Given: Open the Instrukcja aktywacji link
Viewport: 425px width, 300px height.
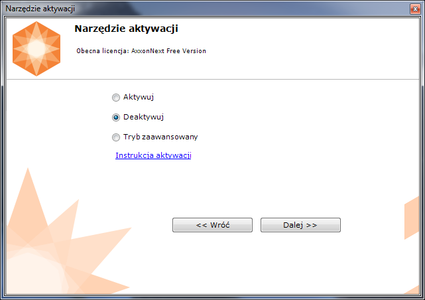Looking at the screenshot, I should pyautogui.click(x=153, y=155).
